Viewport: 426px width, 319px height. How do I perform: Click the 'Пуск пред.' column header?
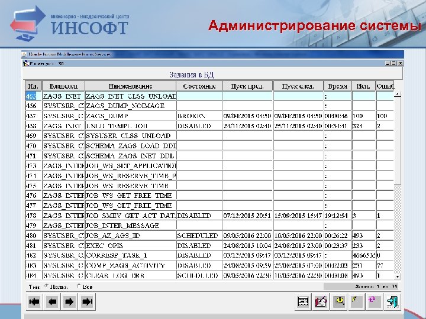(248, 86)
